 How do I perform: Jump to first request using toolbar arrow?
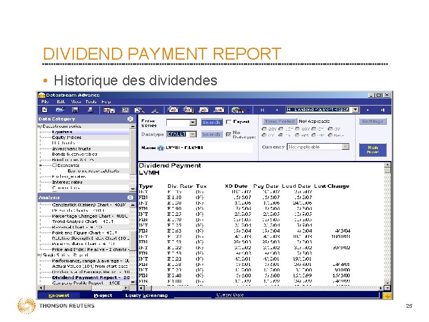click(262, 110)
